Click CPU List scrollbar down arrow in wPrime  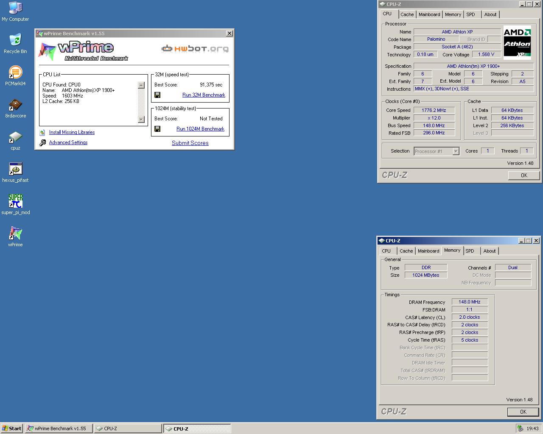click(x=141, y=120)
